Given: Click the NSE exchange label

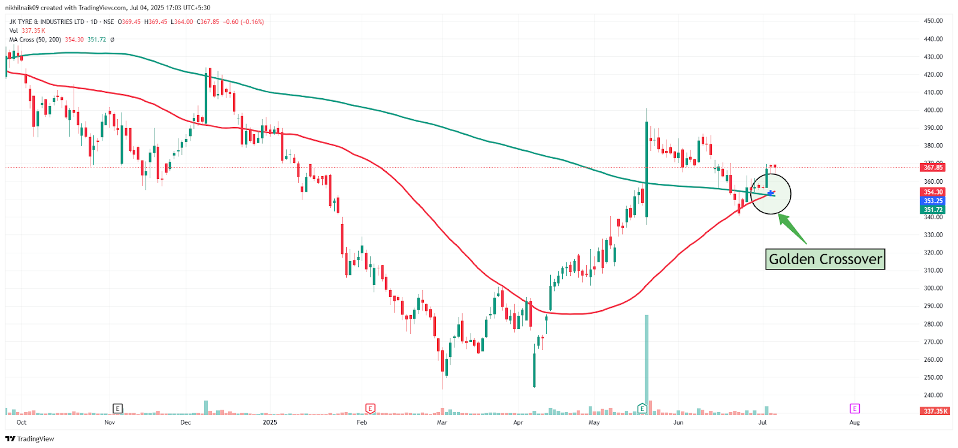Looking at the screenshot, I should [108, 22].
